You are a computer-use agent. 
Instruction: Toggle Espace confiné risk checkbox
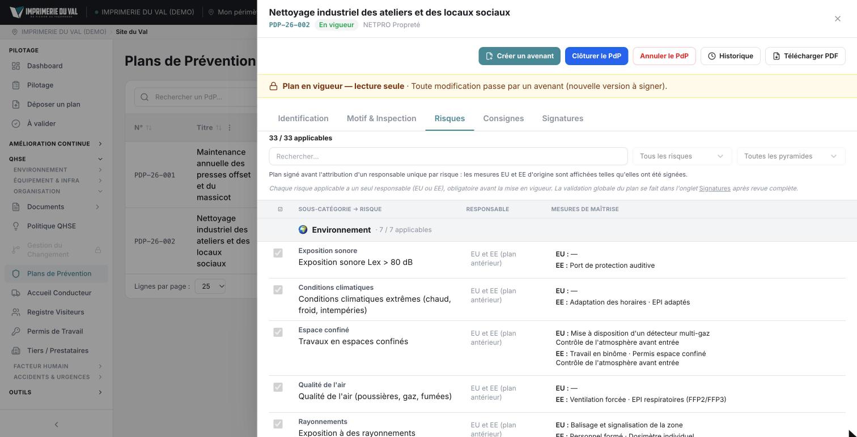click(278, 332)
